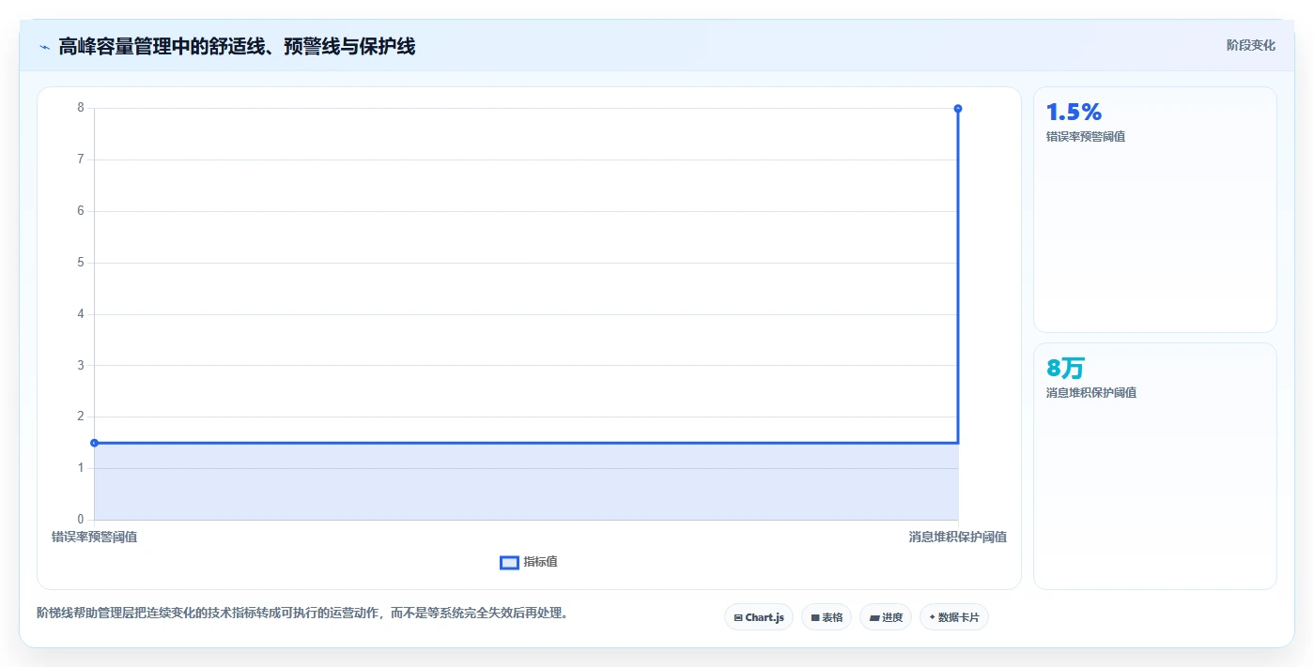Click the x-axis label 错误率预警阈值
Screen dimensions: 1314x667
pyautogui.click(x=94, y=538)
